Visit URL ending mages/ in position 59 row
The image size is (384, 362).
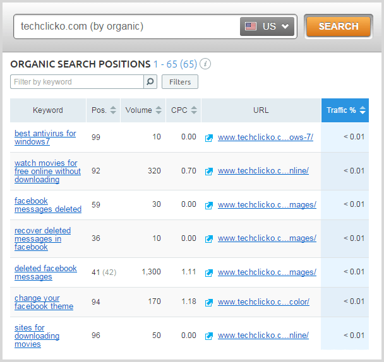[x=267, y=205]
